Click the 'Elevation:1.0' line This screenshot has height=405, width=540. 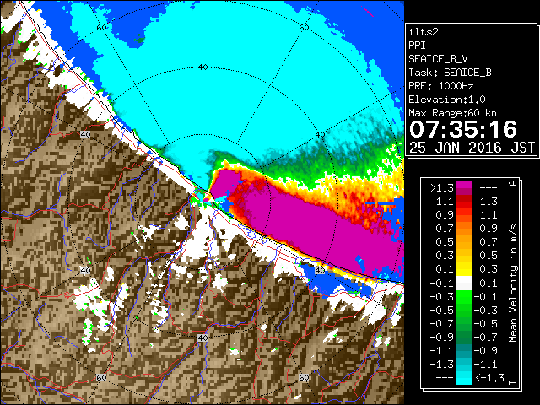point(447,100)
